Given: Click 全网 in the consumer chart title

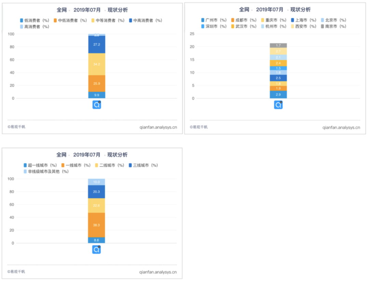Looking at the screenshot, I should [61, 10].
